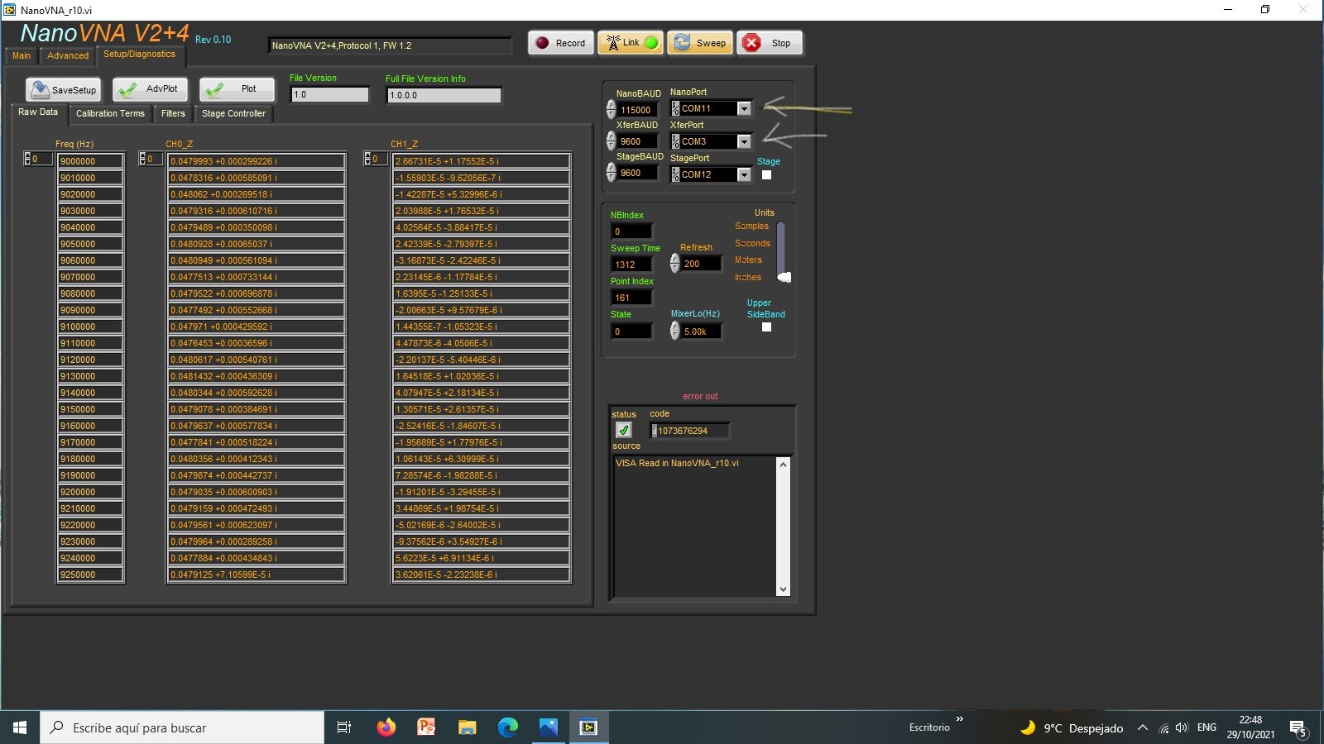Switch to Calibration Terms tab

pos(110,113)
